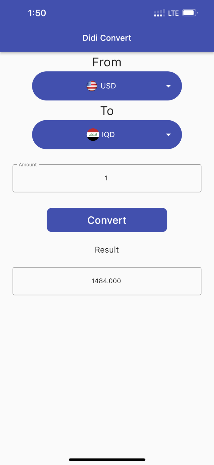Tap the clock showing 1:50
Viewport: 214px width, 465px height.
pos(37,13)
